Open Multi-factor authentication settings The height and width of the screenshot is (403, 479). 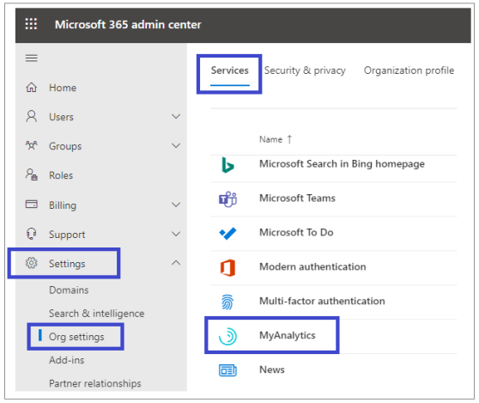click(322, 301)
